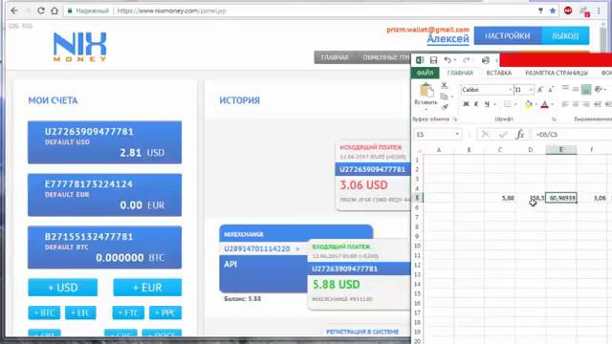Open the Calibri font name dropdown
The image size is (612, 344).
tap(510, 90)
